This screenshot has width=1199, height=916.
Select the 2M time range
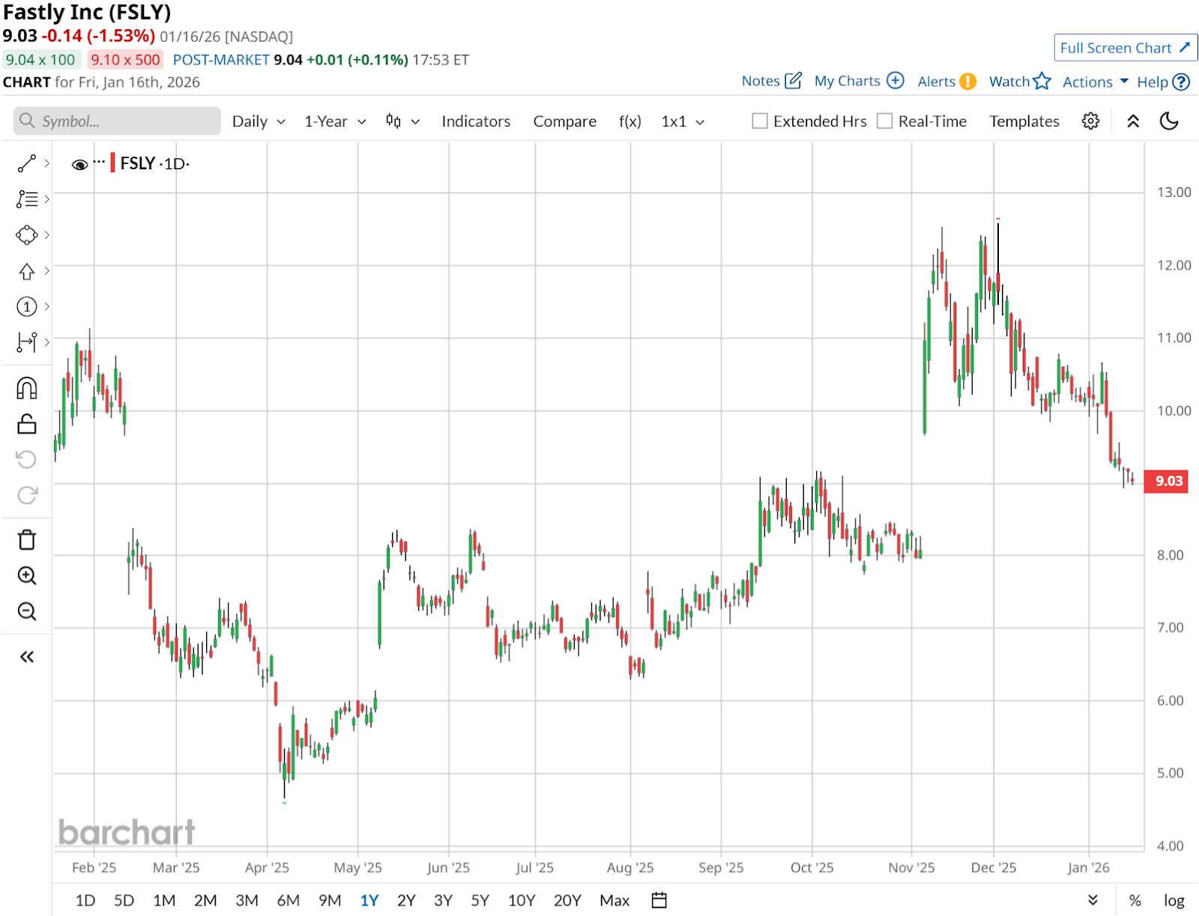click(x=205, y=900)
